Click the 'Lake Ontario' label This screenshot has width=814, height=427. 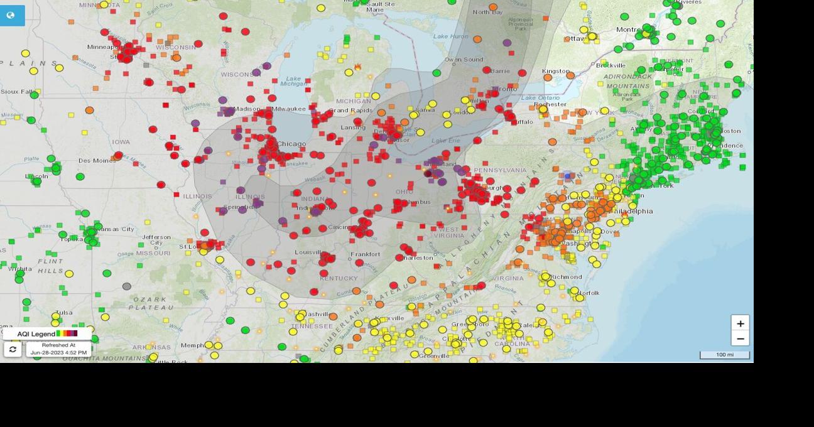click(x=540, y=98)
